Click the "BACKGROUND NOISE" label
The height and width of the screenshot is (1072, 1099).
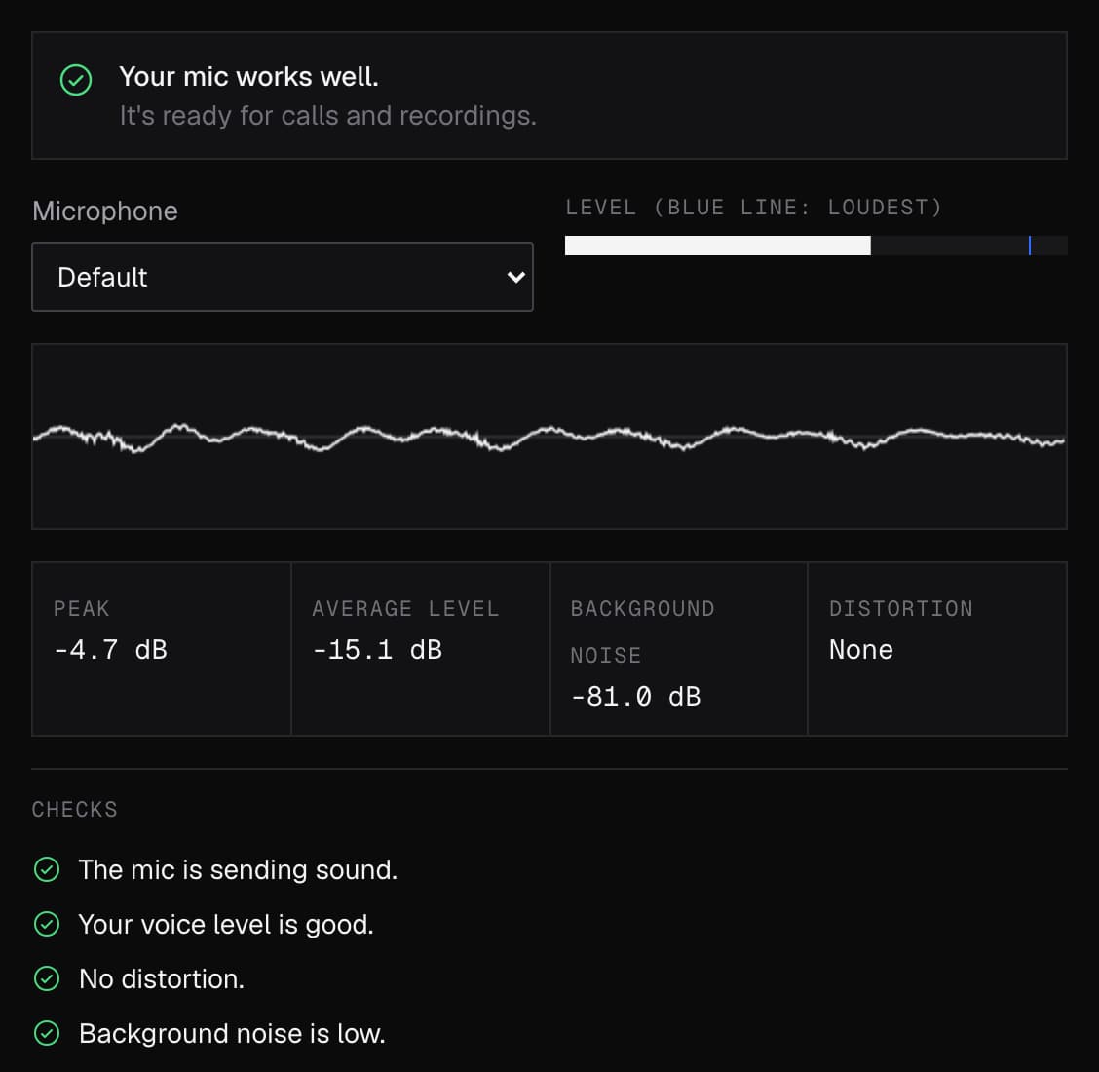643,632
